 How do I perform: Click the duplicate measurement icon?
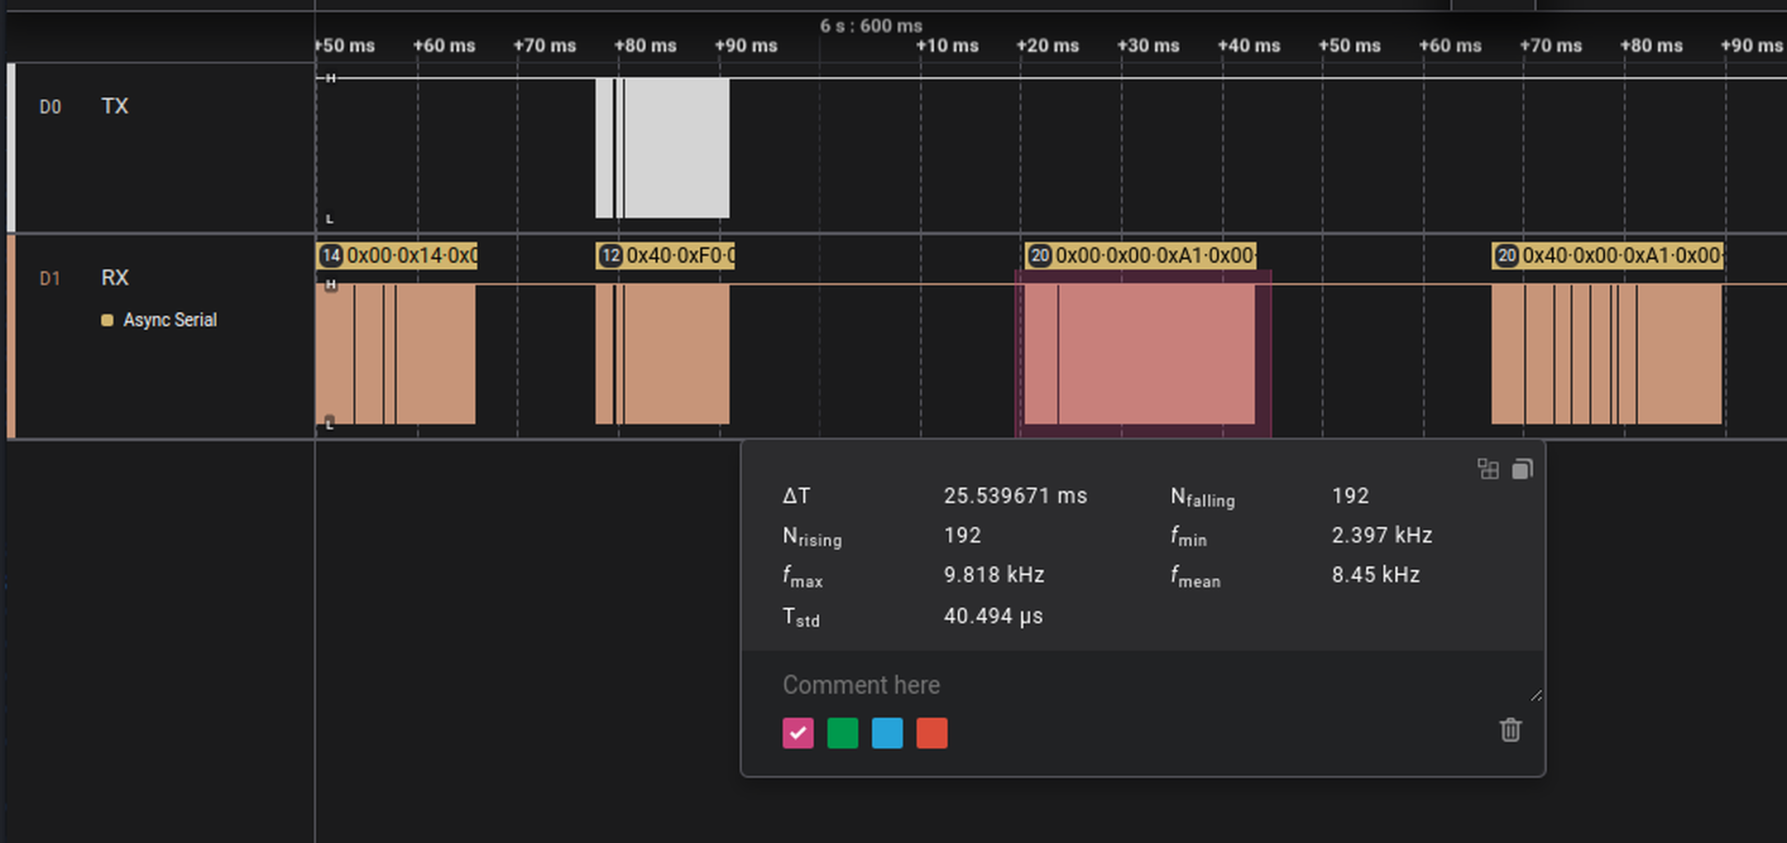click(x=1523, y=469)
